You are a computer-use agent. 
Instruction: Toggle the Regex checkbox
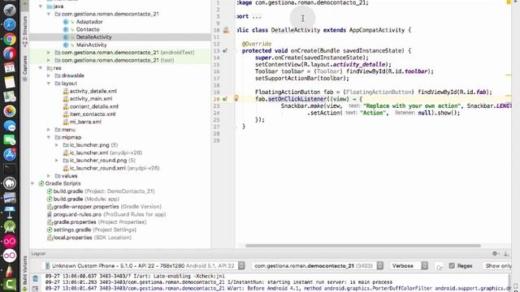pos(452,265)
